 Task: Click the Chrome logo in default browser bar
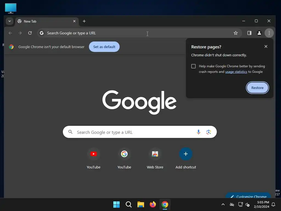tap(11, 47)
